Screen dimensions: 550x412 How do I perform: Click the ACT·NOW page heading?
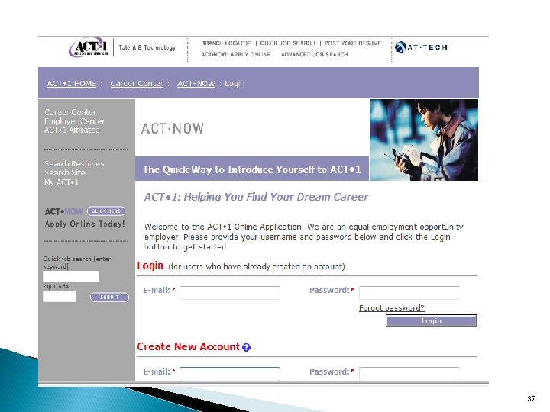pyautogui.click(x=172, y=129)
